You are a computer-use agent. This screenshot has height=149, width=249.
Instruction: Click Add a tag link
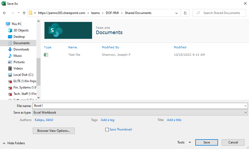pos(107,120)
